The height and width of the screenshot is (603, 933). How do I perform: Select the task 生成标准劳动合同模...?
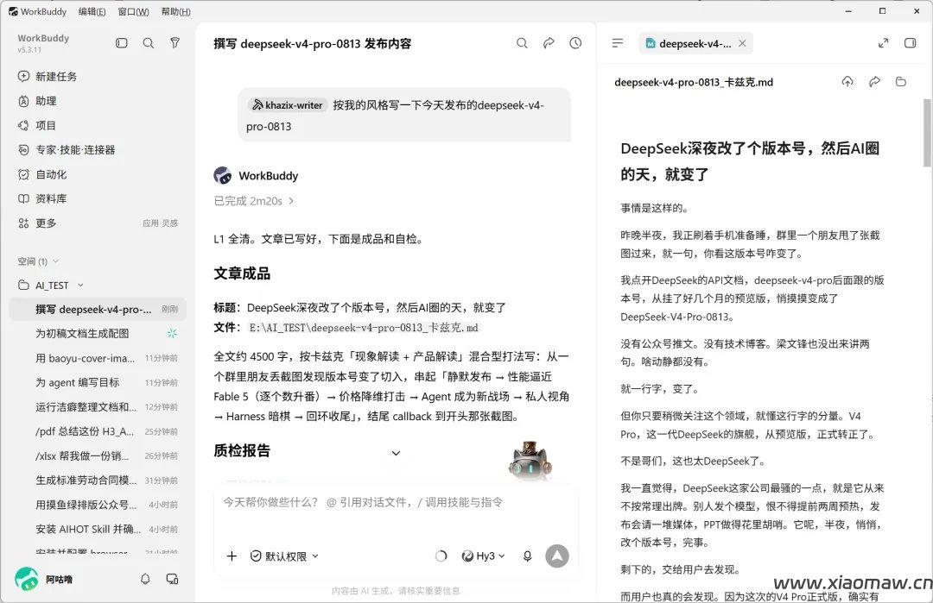click(98, 480)
